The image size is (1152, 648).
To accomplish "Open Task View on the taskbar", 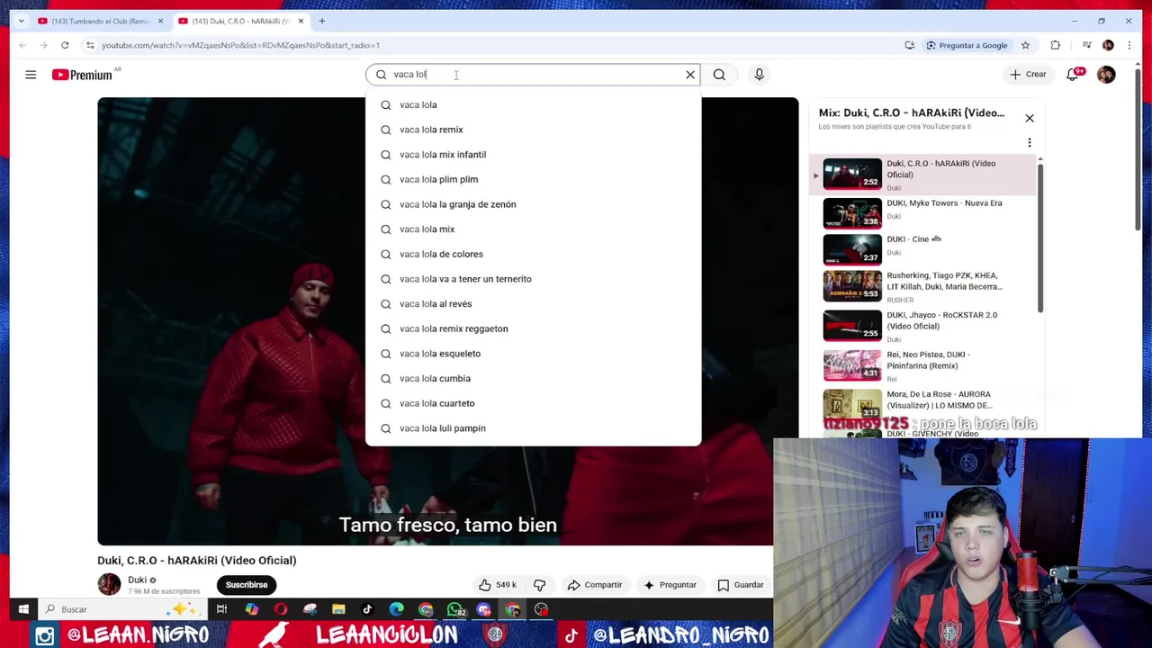I will [x=221, y=609].
